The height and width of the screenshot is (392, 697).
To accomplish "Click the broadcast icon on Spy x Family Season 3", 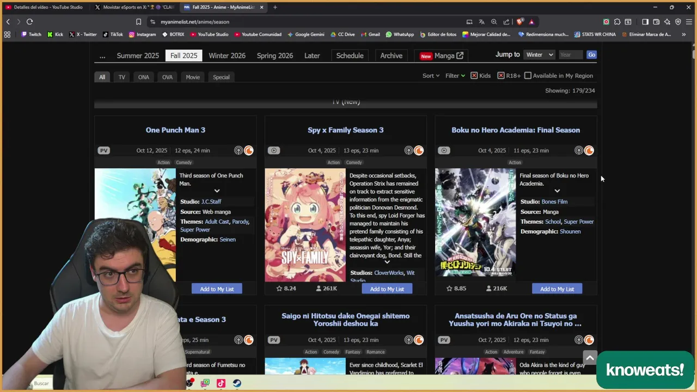I will (408, 151).
